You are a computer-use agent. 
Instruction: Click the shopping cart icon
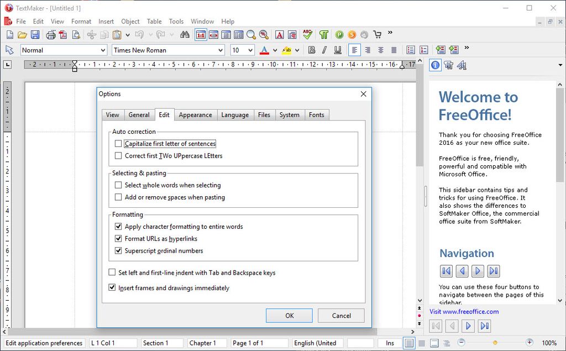[x=377, y=34]
